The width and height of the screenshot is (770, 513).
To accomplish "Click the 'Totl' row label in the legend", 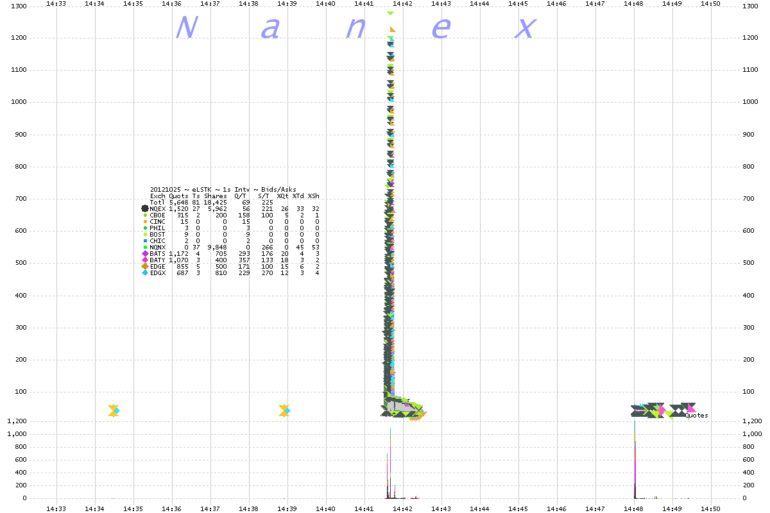I will click(x=157, y=203).
